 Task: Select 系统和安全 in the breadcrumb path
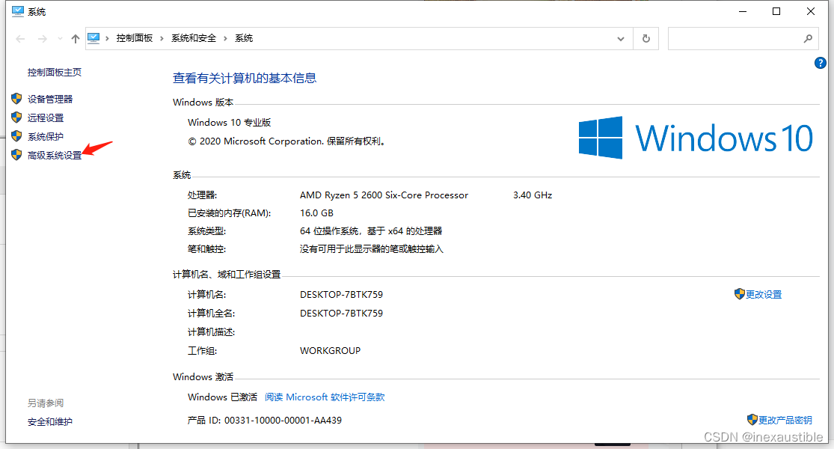point(194,38)
